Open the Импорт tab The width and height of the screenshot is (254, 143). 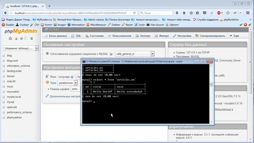coord(162,36)
